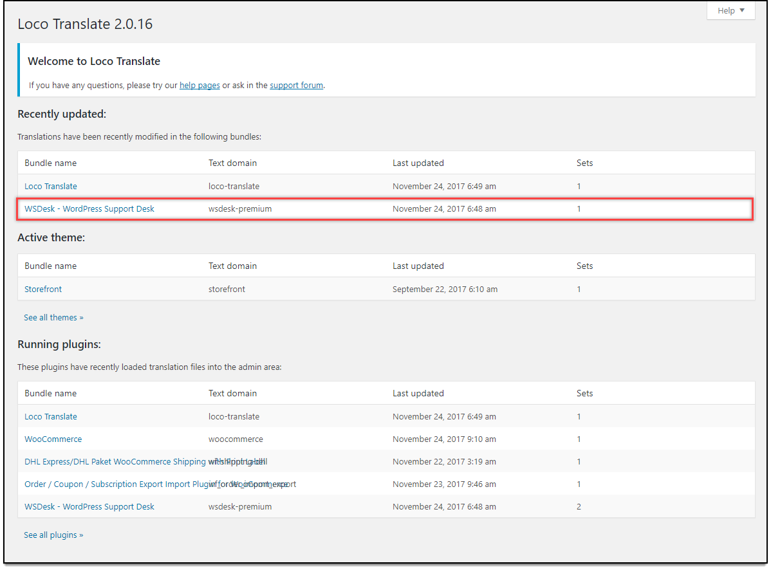Click 'Text domain' header in Recently updated table
771x570 pixels.
(232, 163)
